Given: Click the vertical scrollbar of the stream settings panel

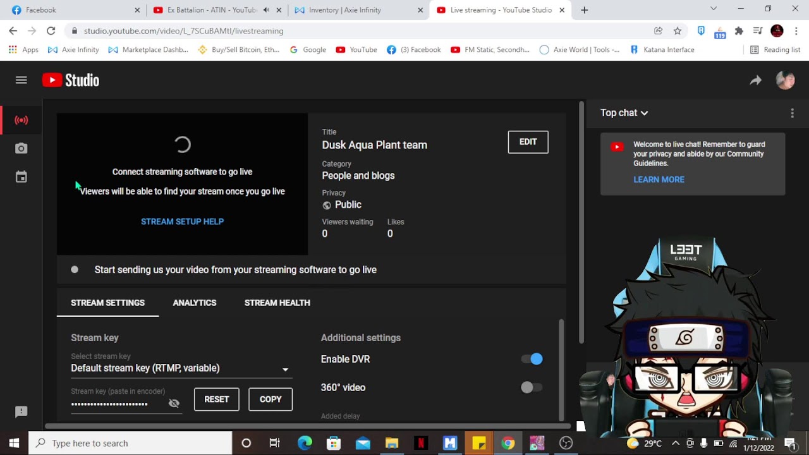Looking at the screenshot, I should pos(561,370).
